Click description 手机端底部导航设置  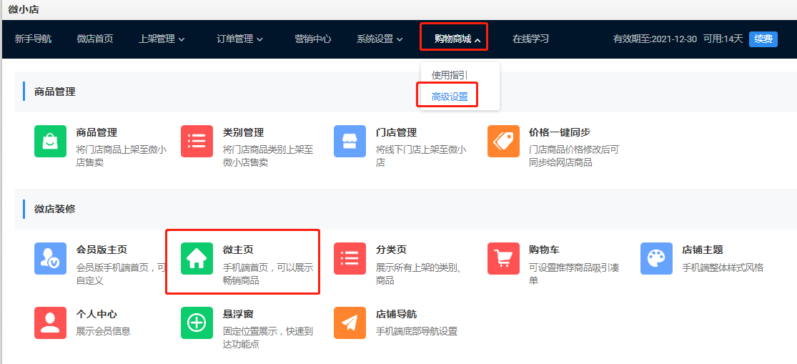point(417,332)
